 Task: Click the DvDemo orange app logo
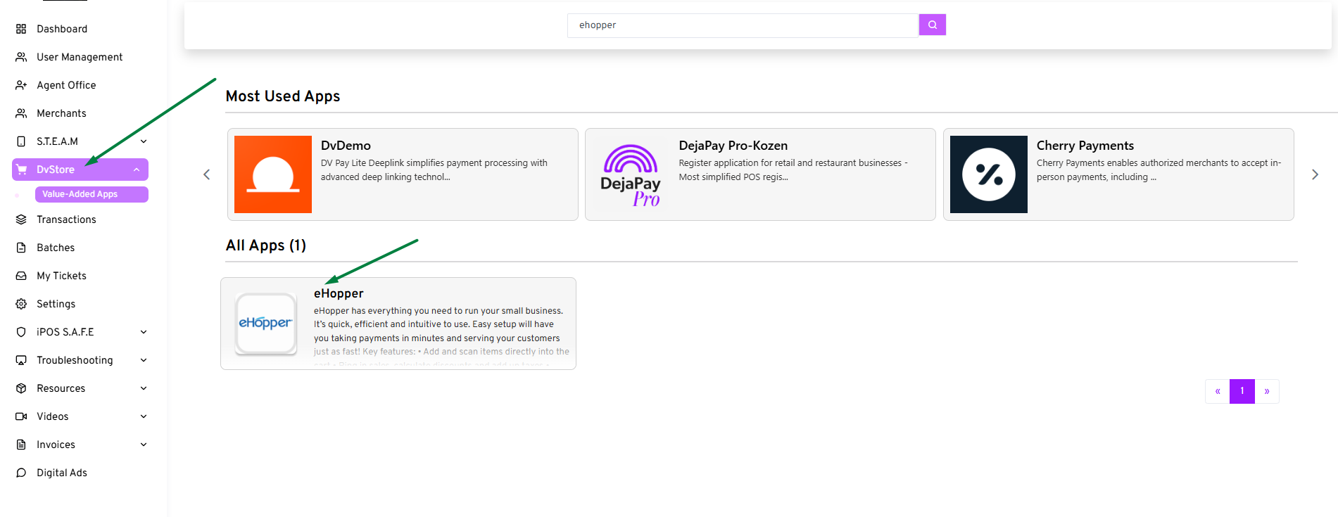point(273,174)
